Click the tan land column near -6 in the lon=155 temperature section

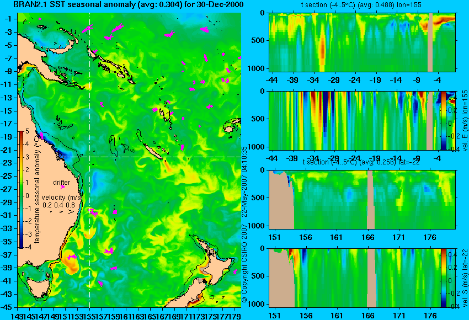(x=430, y=42)
